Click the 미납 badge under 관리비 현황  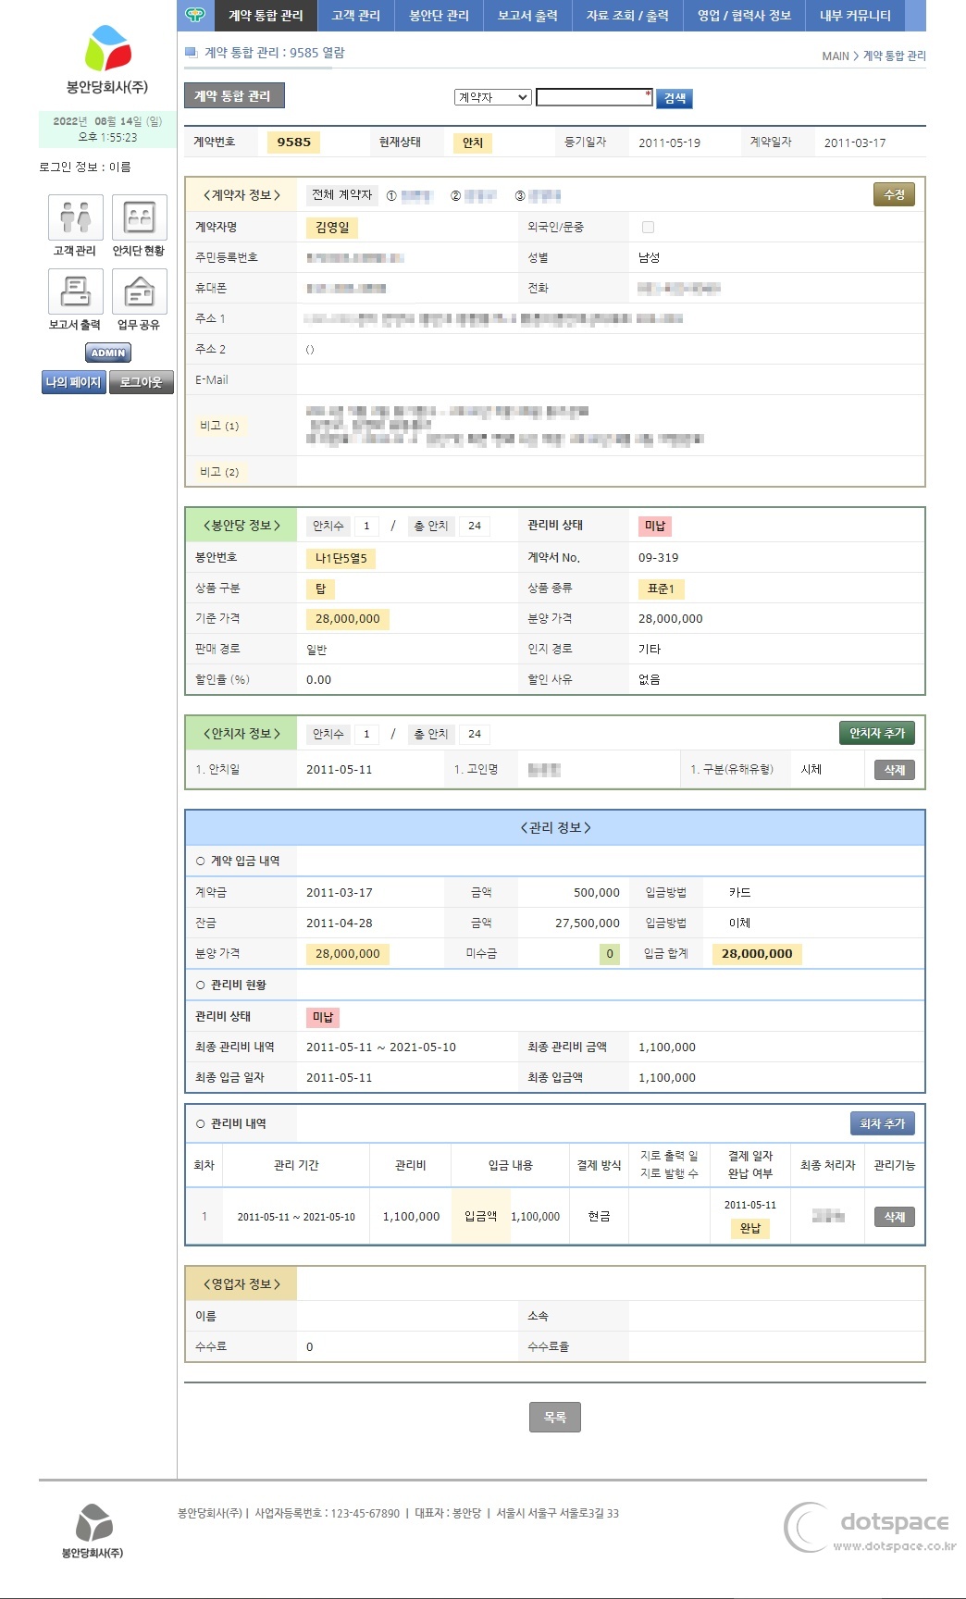pos(323,1017)
